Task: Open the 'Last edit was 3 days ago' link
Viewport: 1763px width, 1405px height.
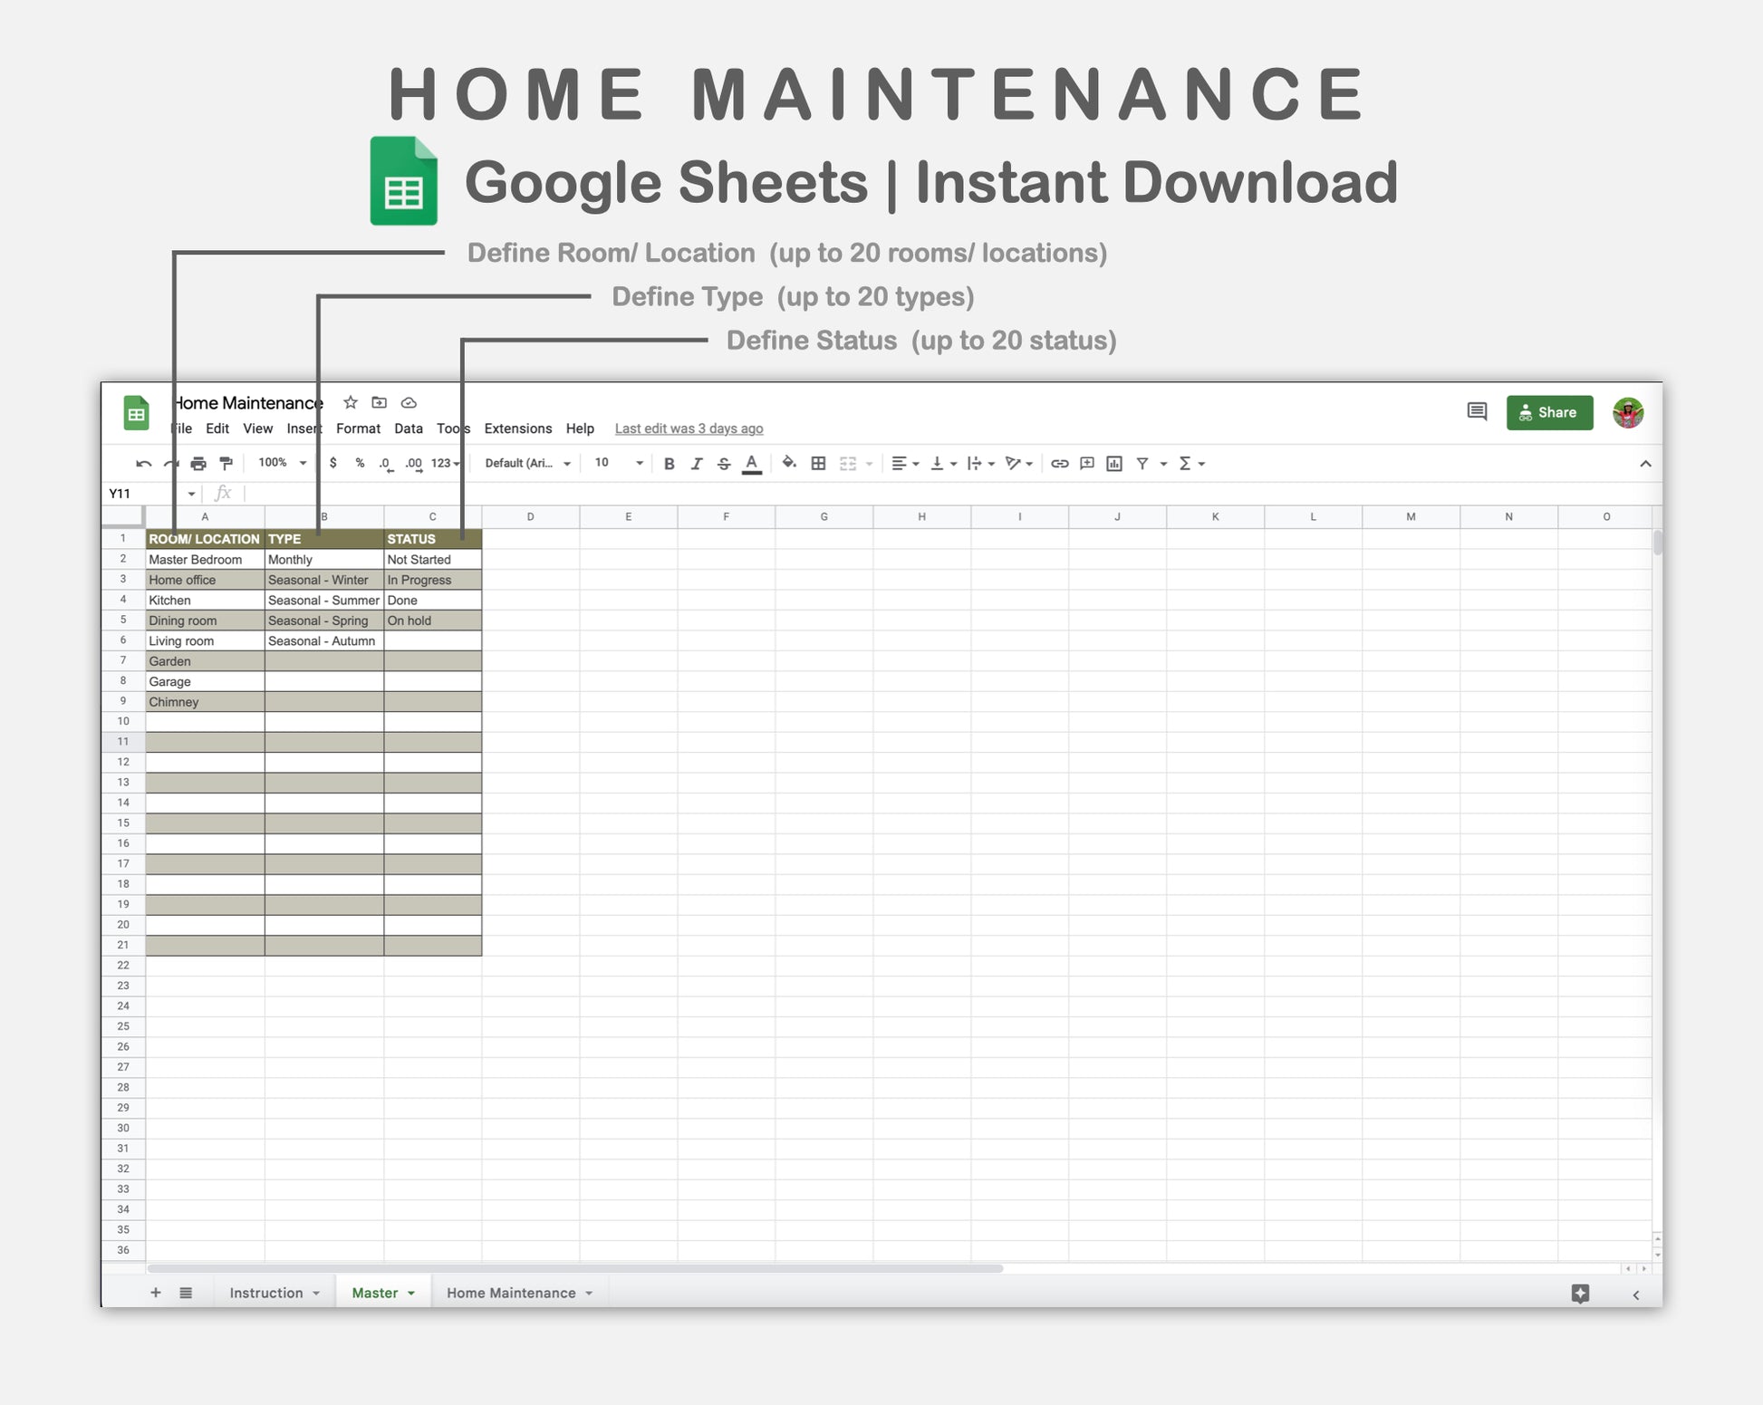Action: pyautogui.click(x=689, y=428)
